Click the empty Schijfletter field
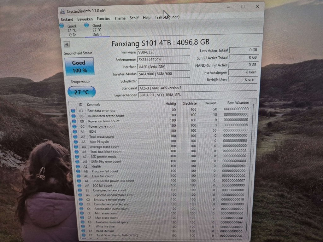323x242 pixels. click(x=164, y=81)
